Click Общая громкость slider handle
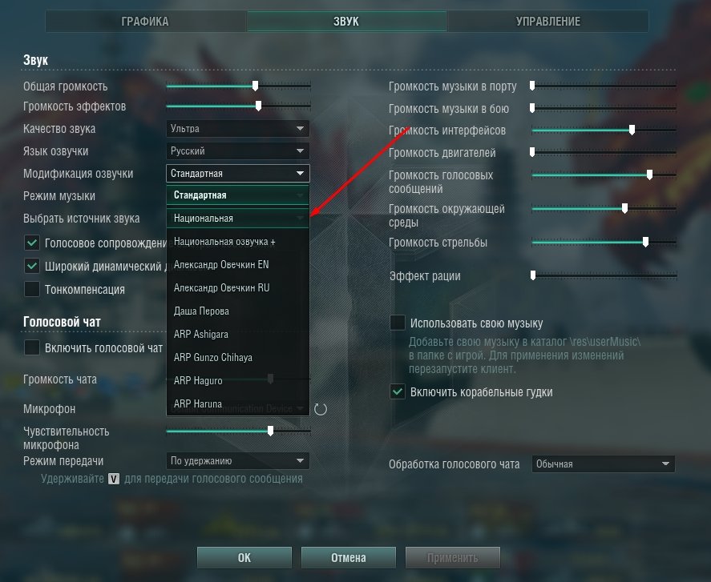This screenshot has width=711, height=582. pyautogui.click(x=255, y=86)
